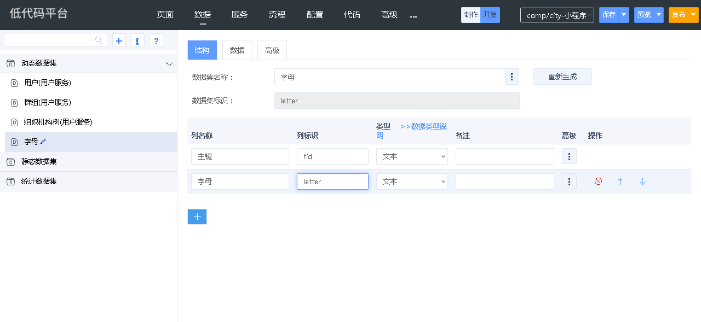Click the 重新生成 button
Viewport: 701px width, 322px height.
pos(562,77)
